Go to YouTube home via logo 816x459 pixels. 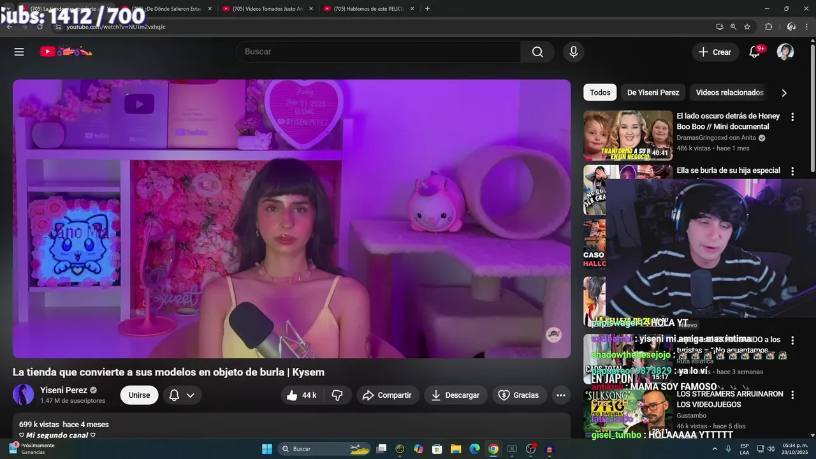tap(66, 52)
